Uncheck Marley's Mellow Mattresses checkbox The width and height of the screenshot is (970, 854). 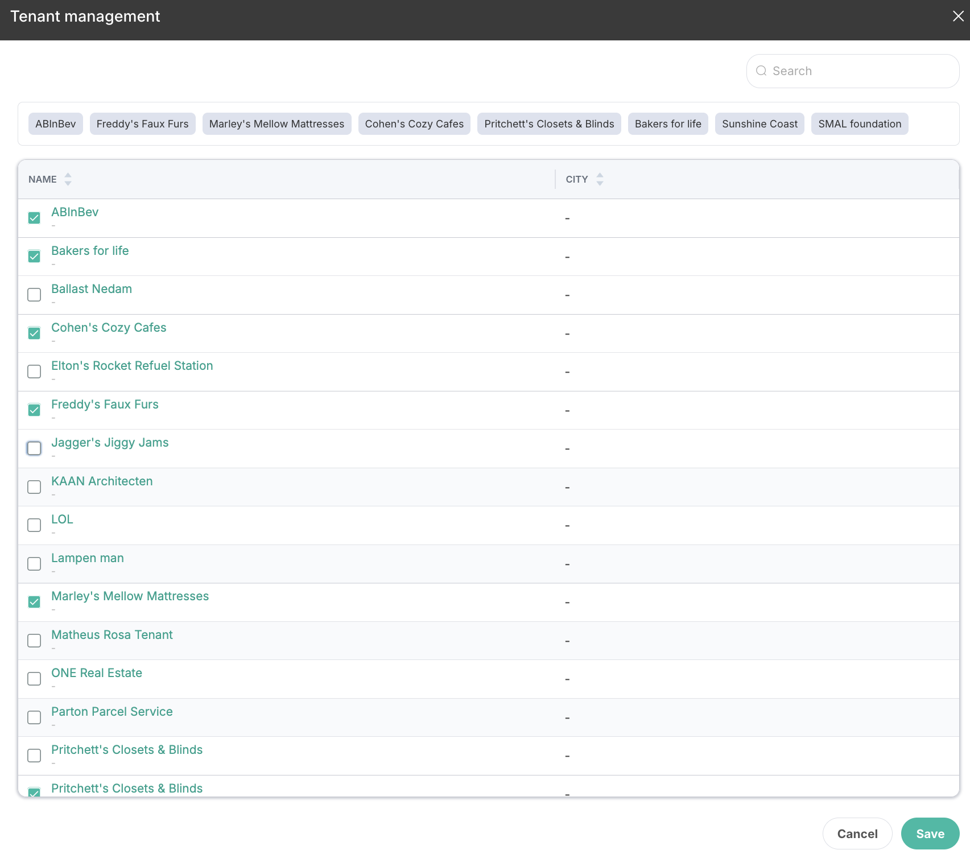click(x=34, y=602)
